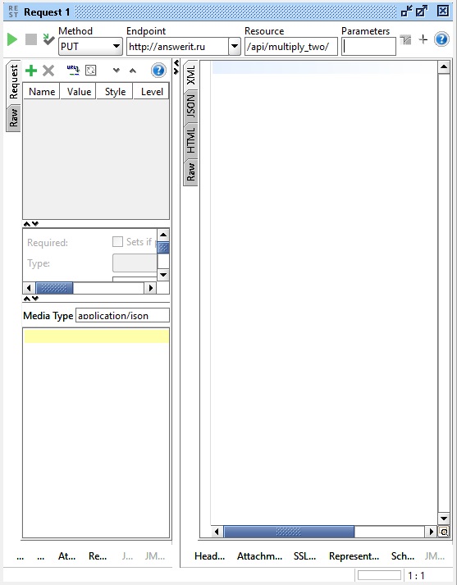
Task: Open online help in the top toolbar
Action: pyautogui.click(x=441, y=39)
